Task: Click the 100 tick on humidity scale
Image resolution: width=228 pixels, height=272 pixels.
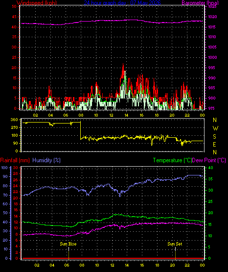Action: click(4, 168)
